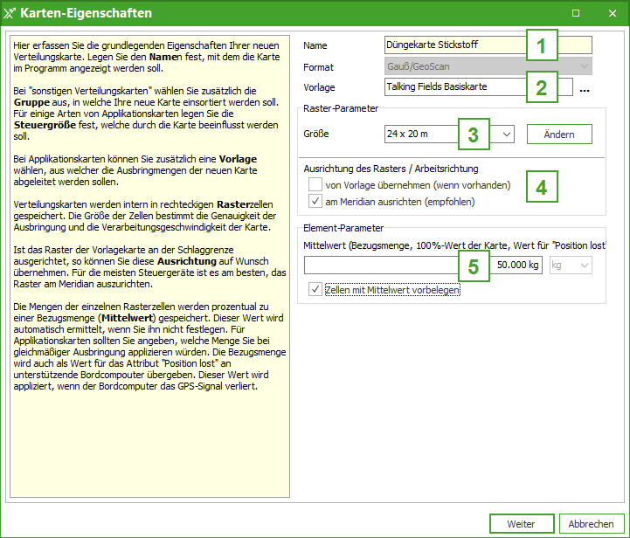This screenshot has height=538, width=630.
Task: Proceed with the Weiter button
Action: [x=521, y=524]
